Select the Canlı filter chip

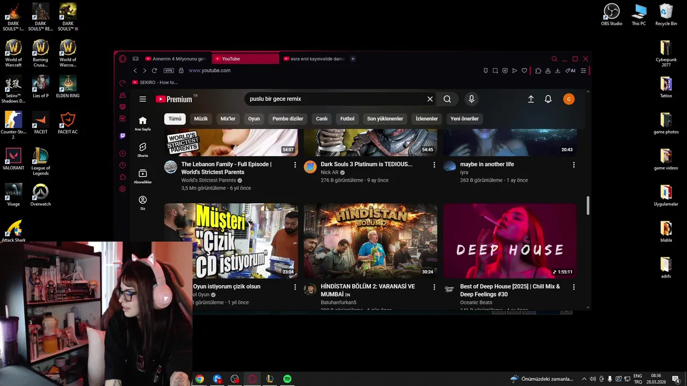(x=321, y=118)
